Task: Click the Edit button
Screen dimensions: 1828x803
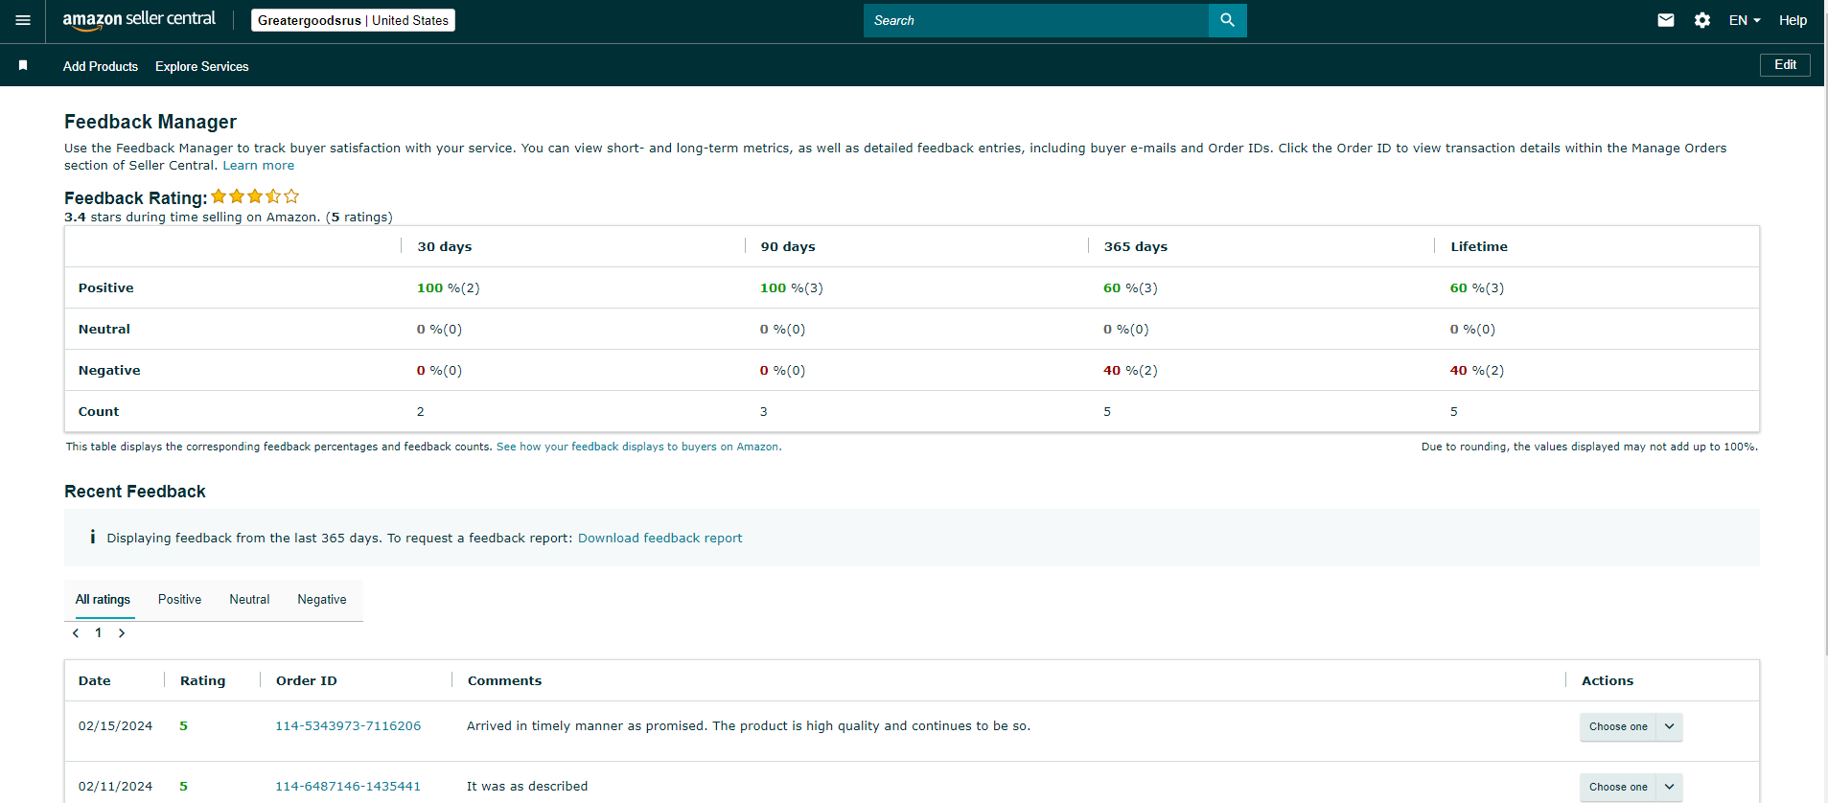Action: point(1785,65)
